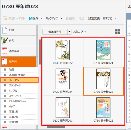Screen dimensions: 131x130
Task: Choose the ポップ subcategory
Action: [x=19, y=106]
